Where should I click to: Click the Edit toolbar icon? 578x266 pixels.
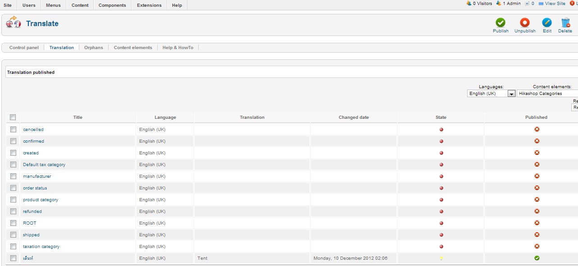[x=547, y=23]
